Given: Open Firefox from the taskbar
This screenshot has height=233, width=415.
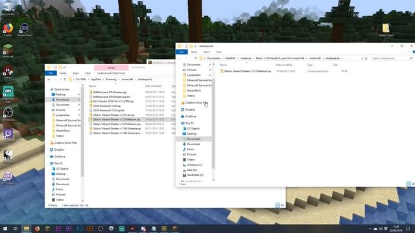Looking at the screenshot, I should (37, 228).
